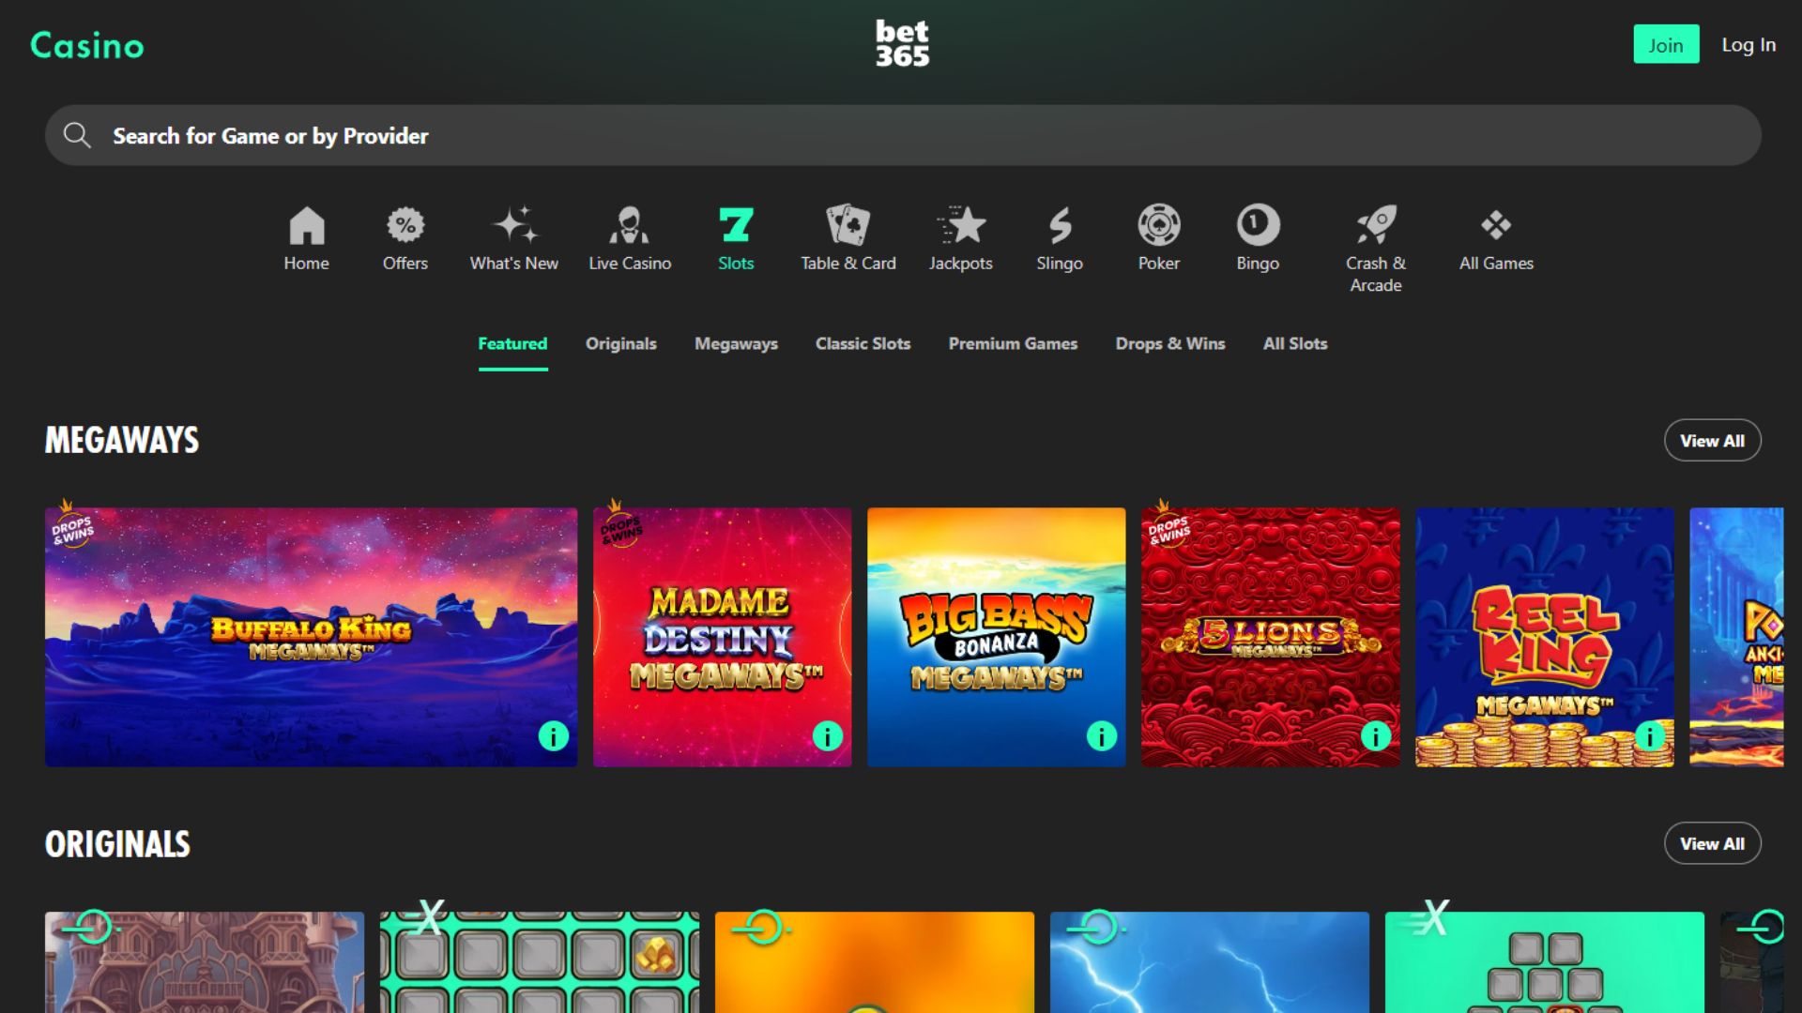Click the Log In link
This screenshot has width=1802, height=1013.
1749,44
